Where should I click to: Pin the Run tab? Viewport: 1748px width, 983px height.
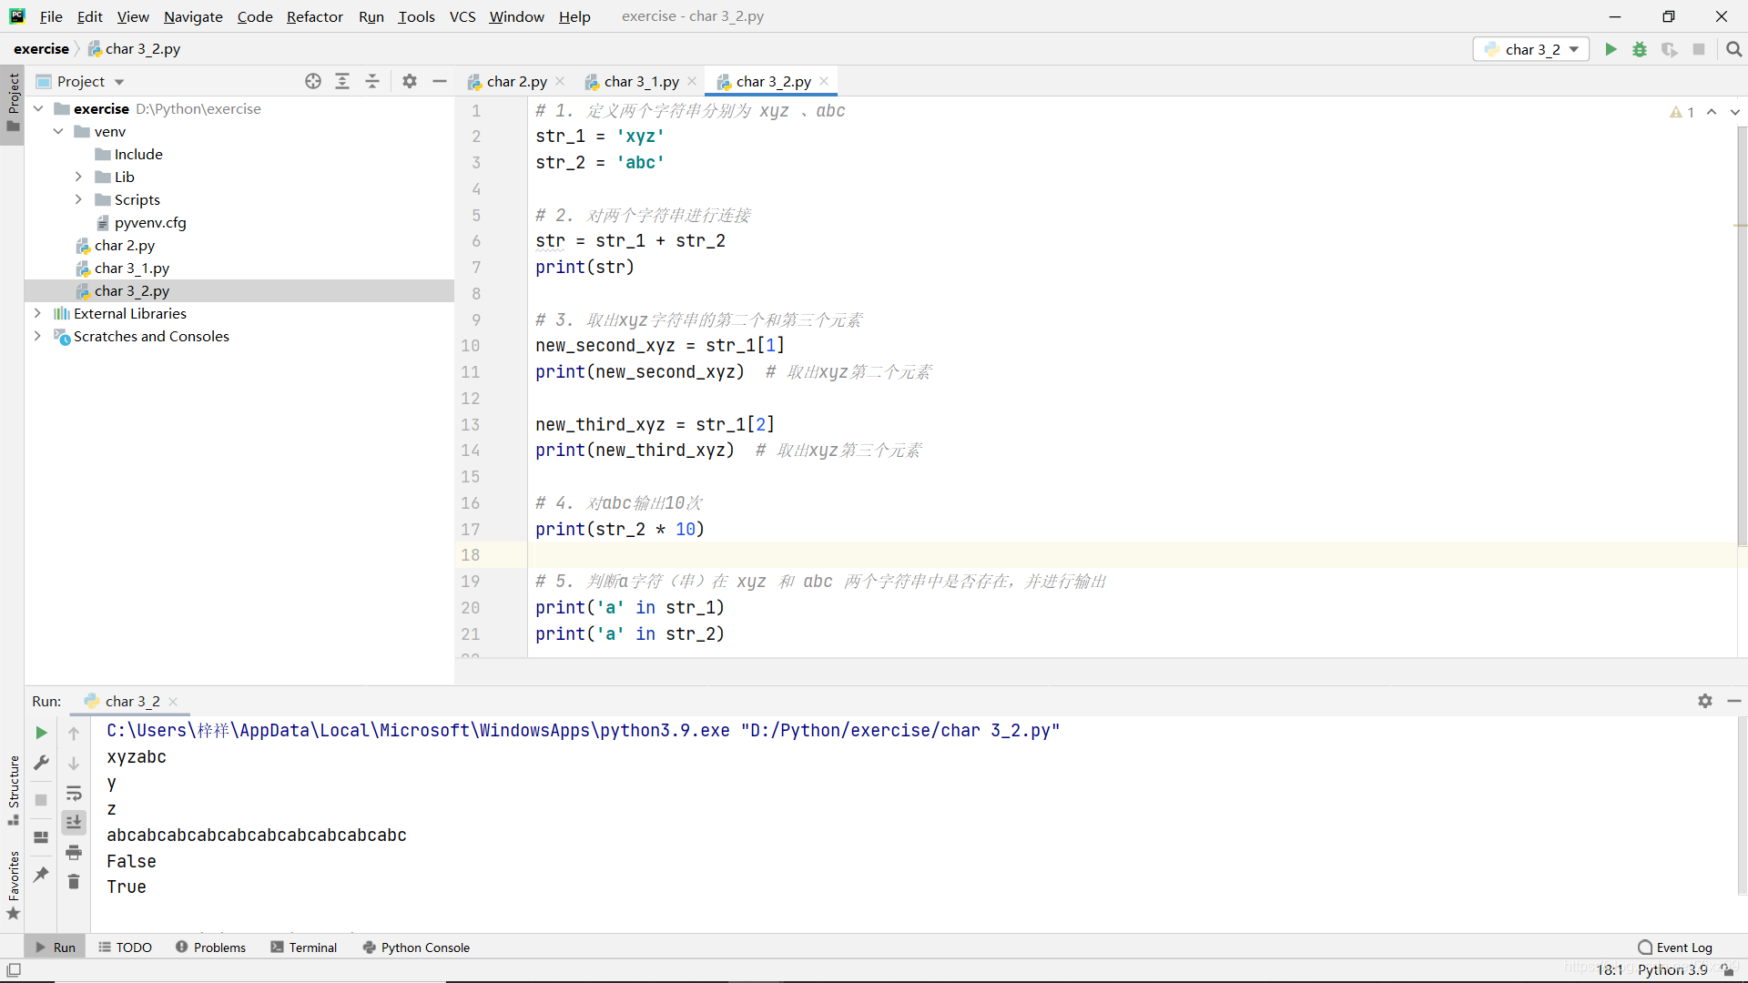41,875
